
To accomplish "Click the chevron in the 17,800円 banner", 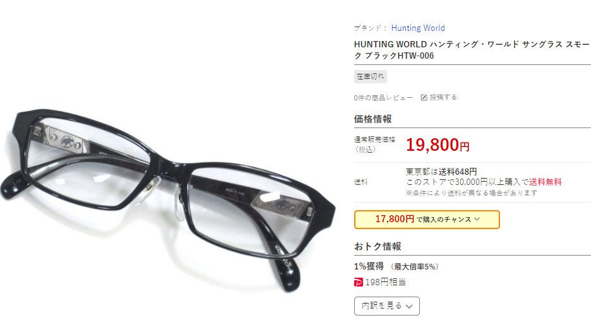I will (477, 220).
